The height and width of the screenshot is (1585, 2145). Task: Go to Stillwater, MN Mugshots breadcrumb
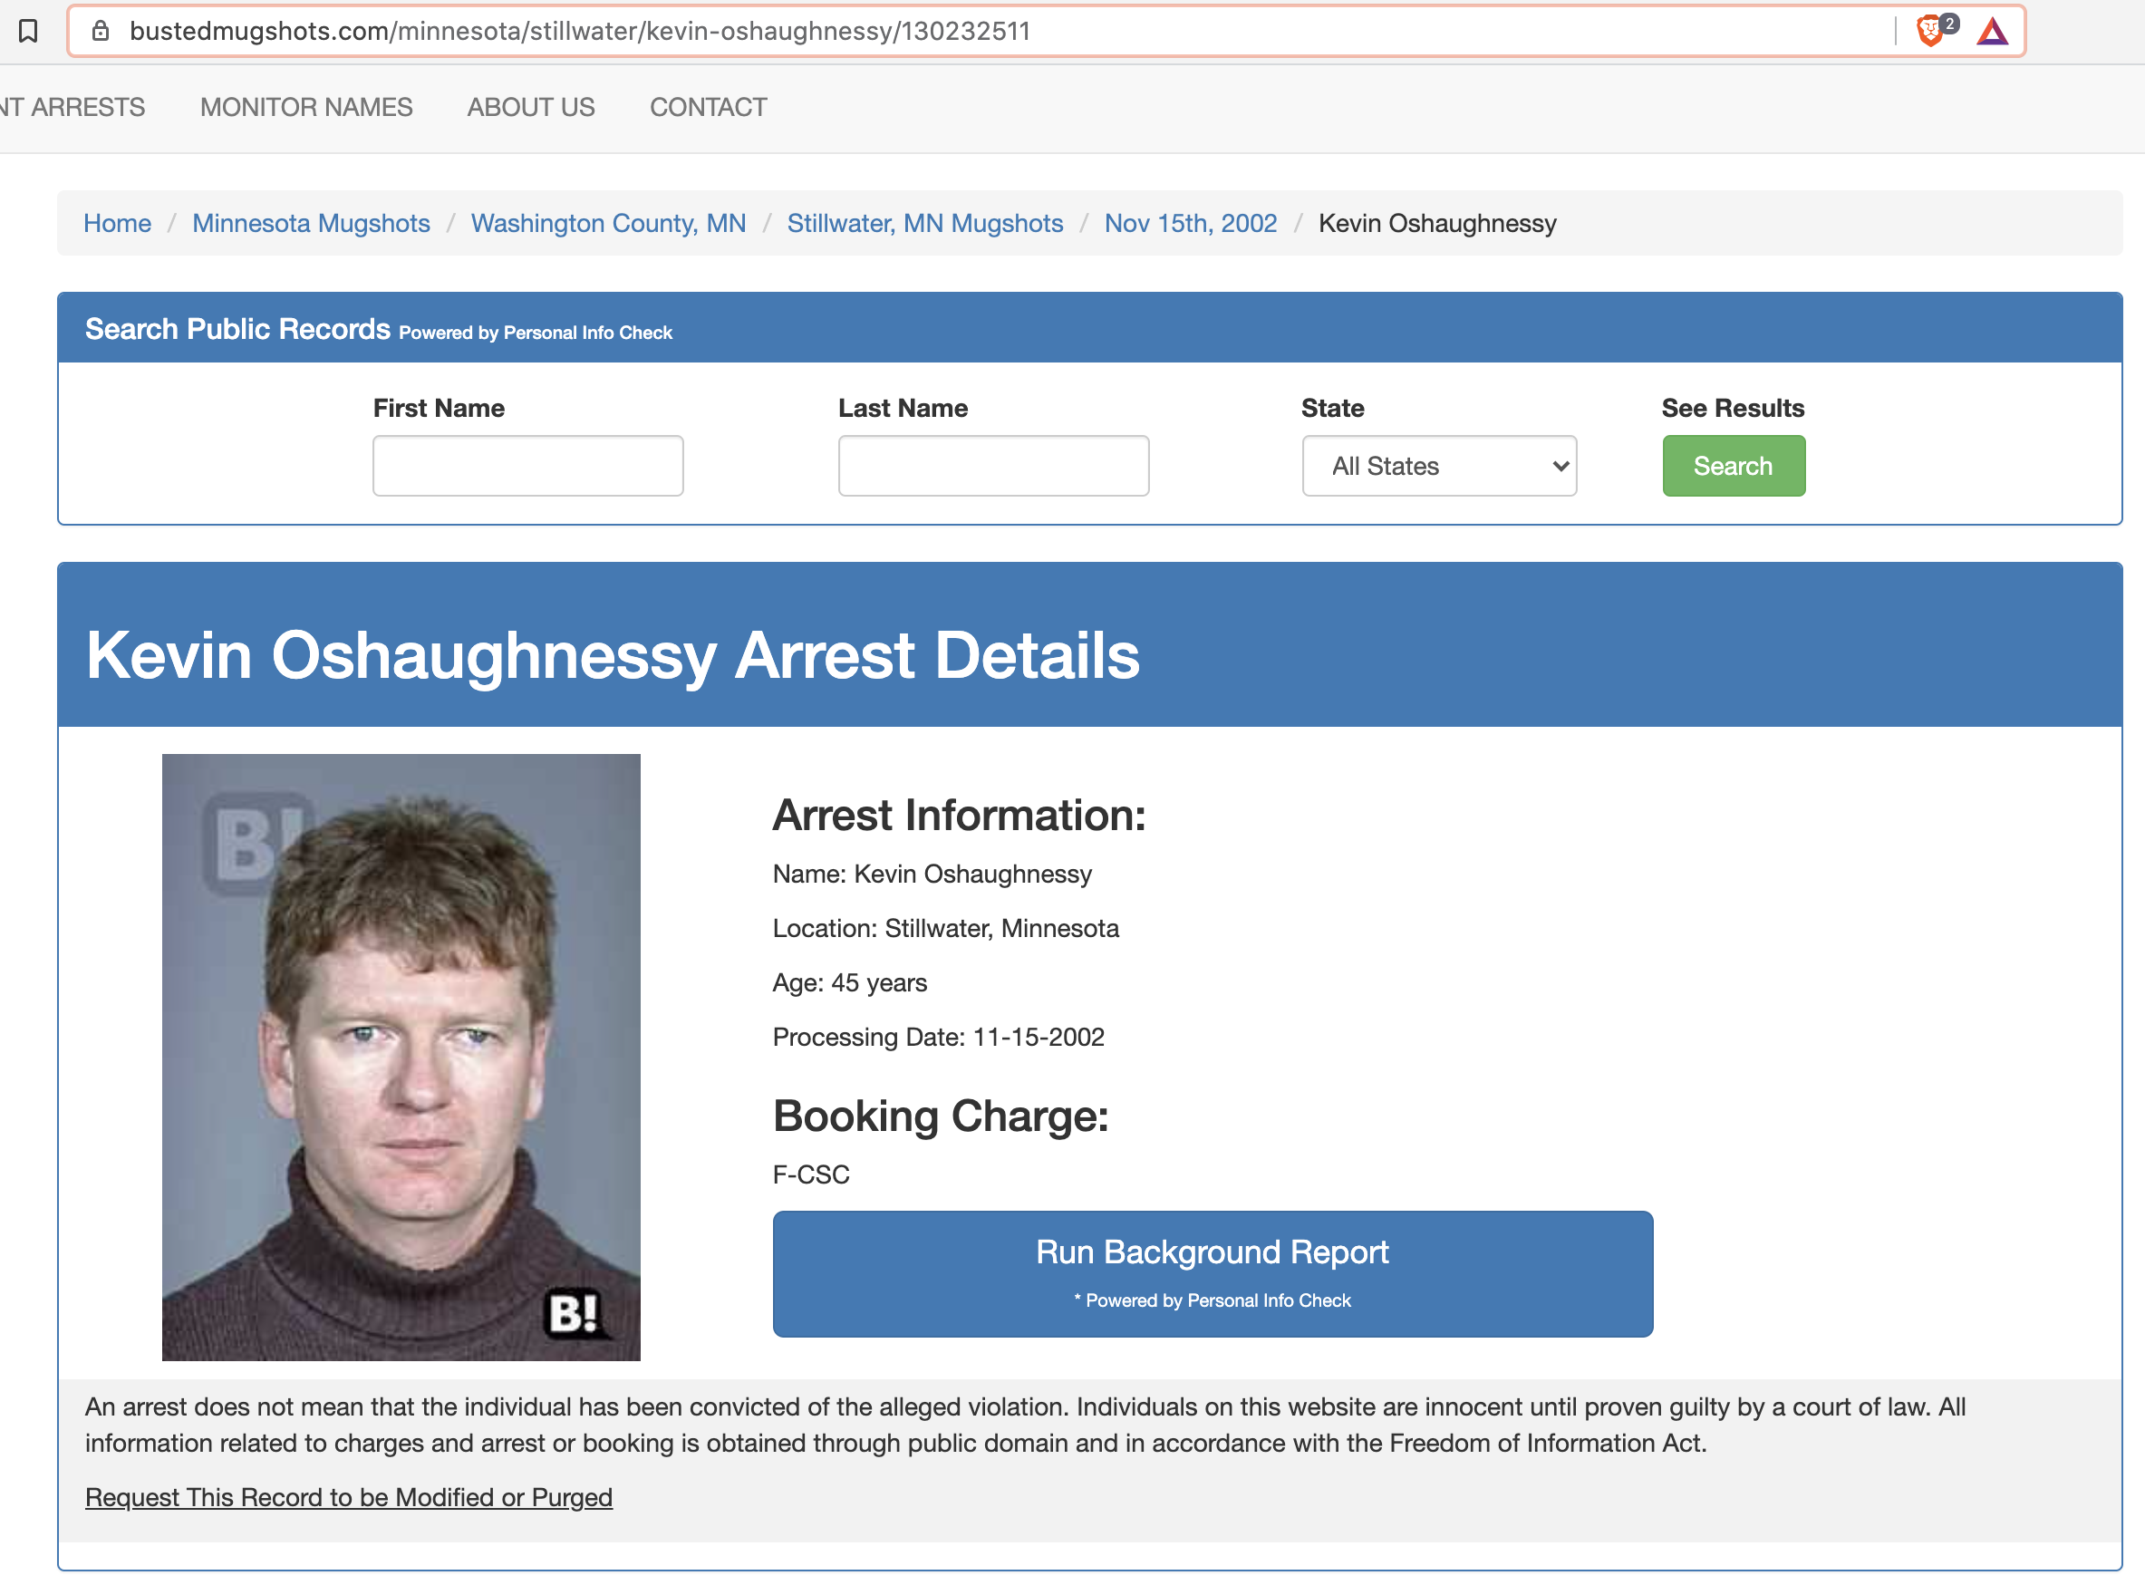(924, 223)
